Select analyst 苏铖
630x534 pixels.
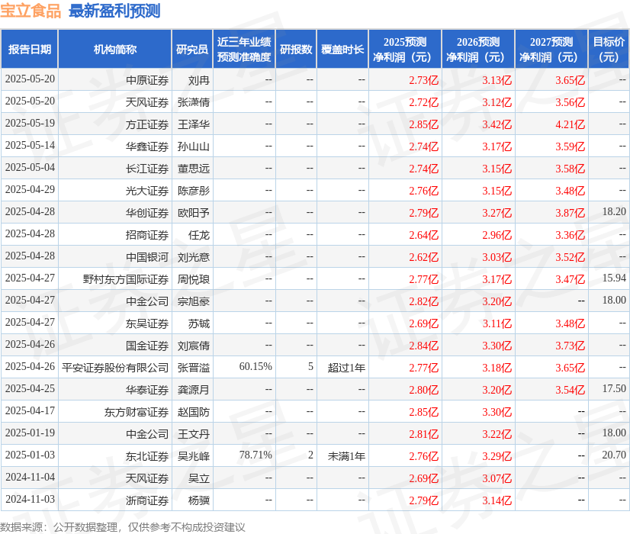pos(199,323)
